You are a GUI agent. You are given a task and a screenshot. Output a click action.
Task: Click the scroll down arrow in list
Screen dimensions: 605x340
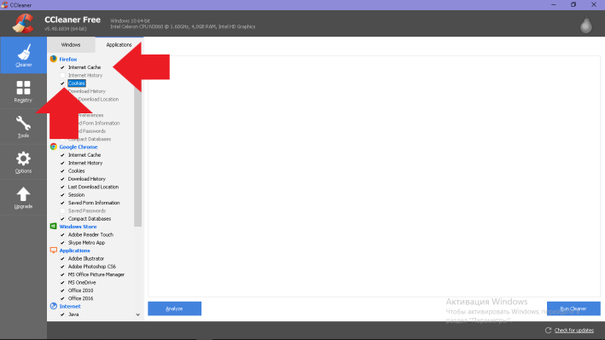pos(137,315)
